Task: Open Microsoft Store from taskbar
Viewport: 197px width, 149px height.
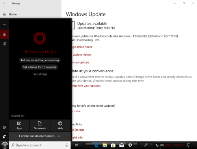Action: [113, 145]
